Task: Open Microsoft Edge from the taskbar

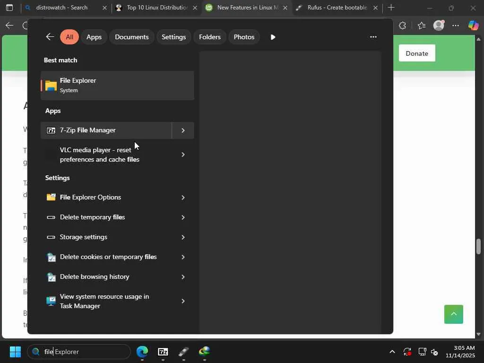Action: click(142, 352)
